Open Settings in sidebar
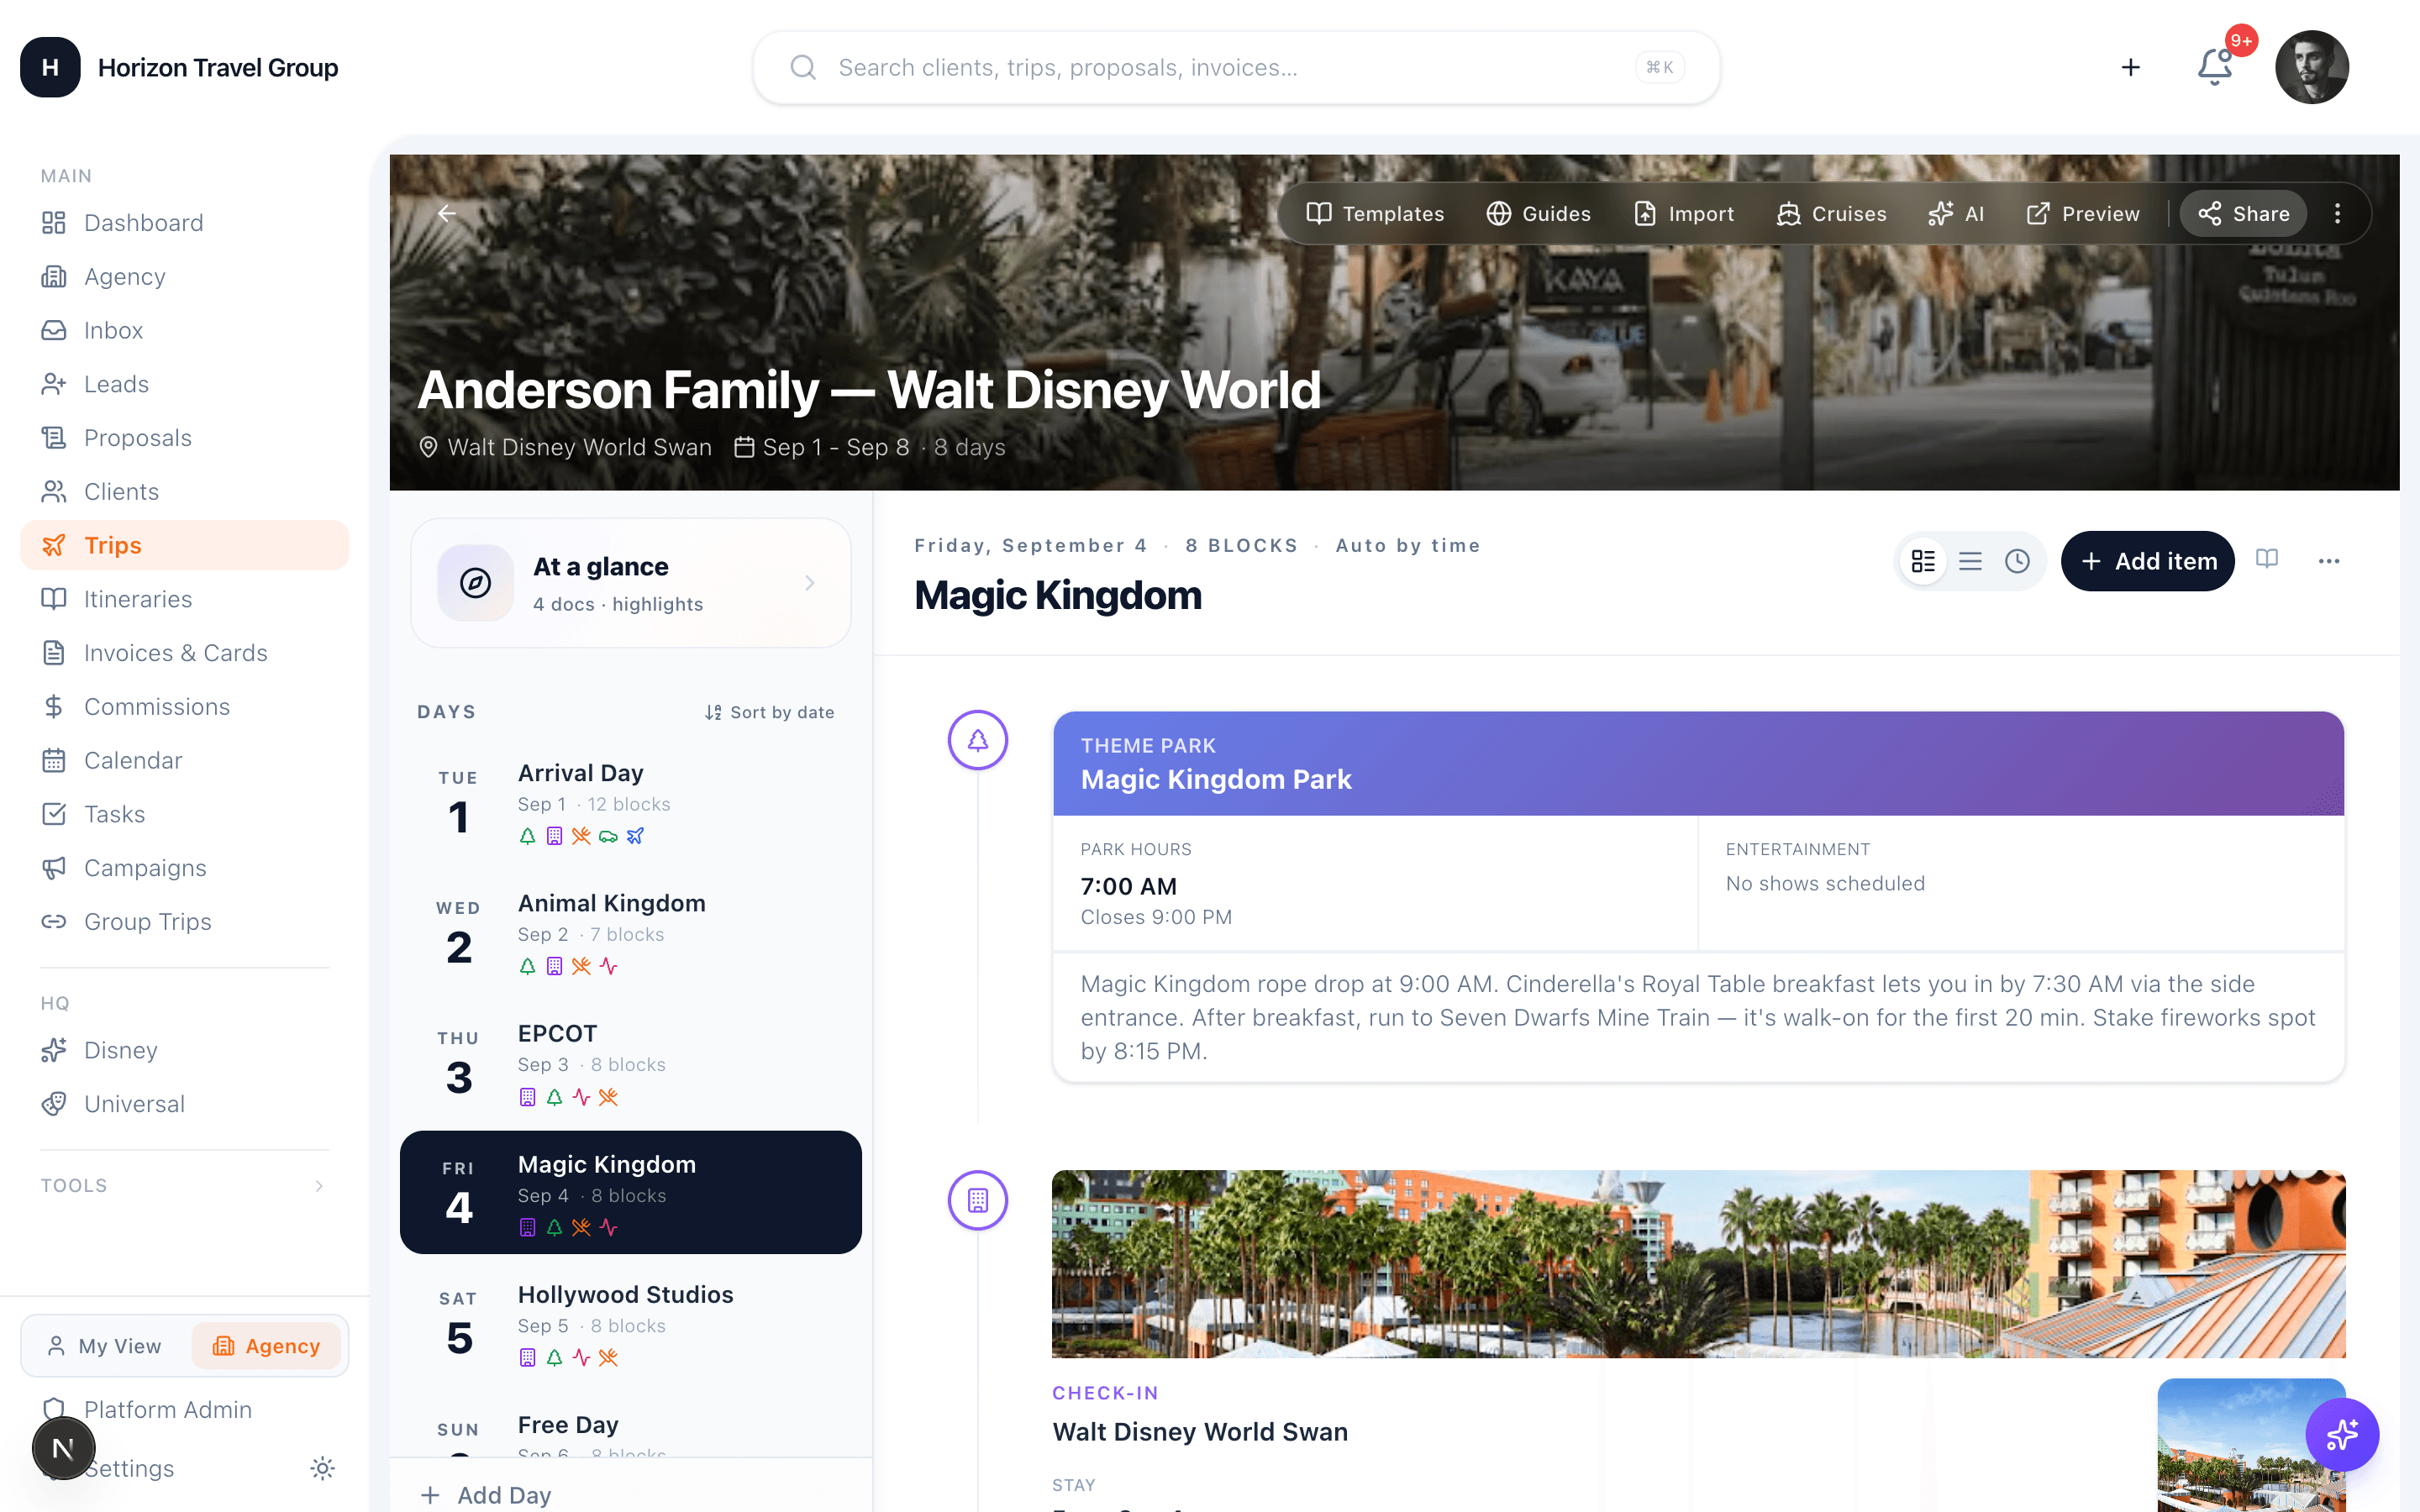This screenshot has width=2420, height=1512. click(129, 1468)
